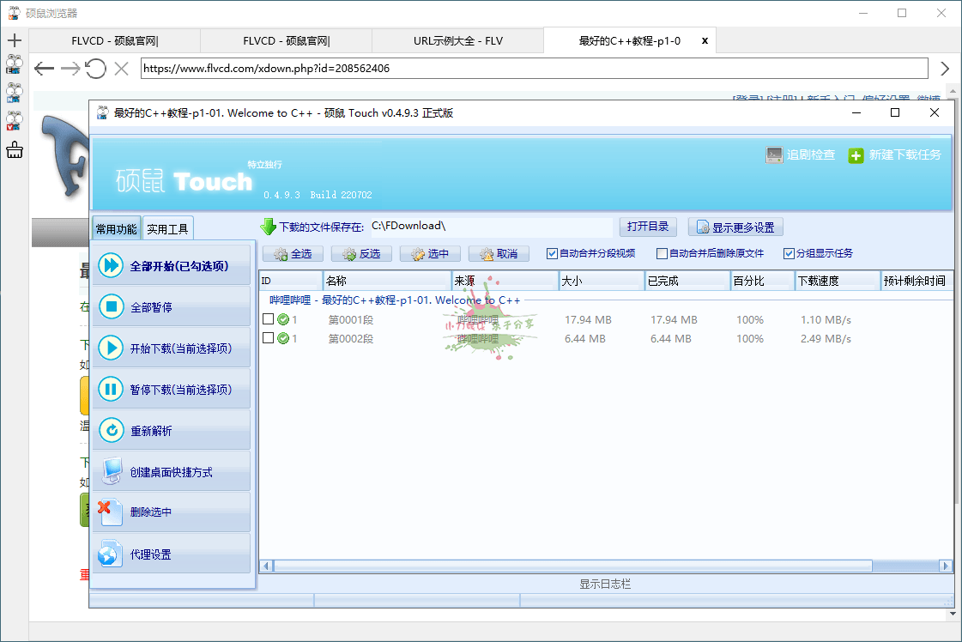Click 显示更多设置 button
This screenshot has height=642, width=962.
pyautogui.click(x=735, y=227)
